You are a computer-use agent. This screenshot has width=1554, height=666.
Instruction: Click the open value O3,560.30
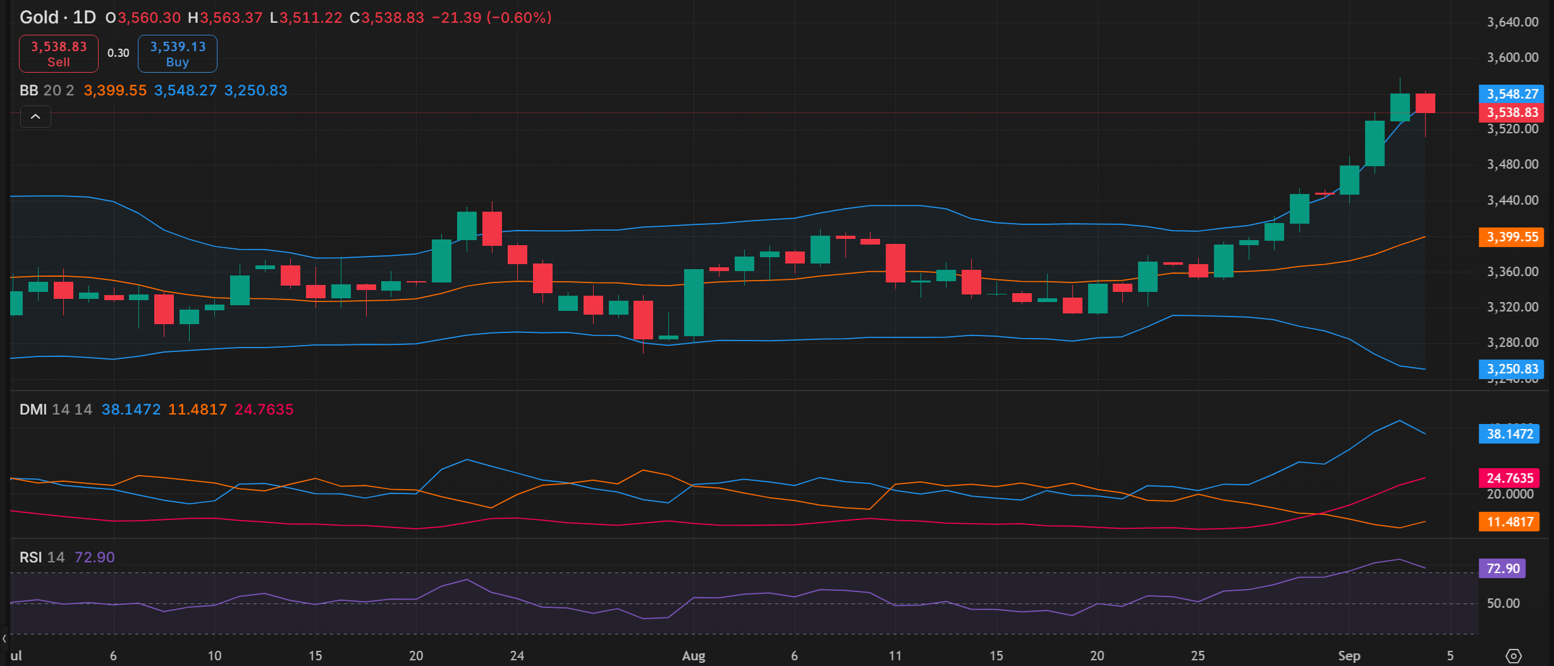[x=143, y=18]
